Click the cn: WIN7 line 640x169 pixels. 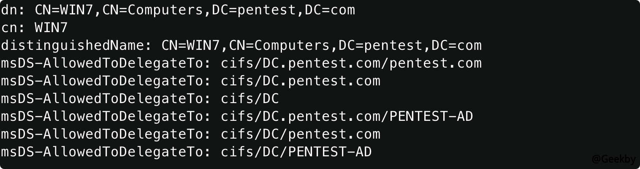[34, 28]
